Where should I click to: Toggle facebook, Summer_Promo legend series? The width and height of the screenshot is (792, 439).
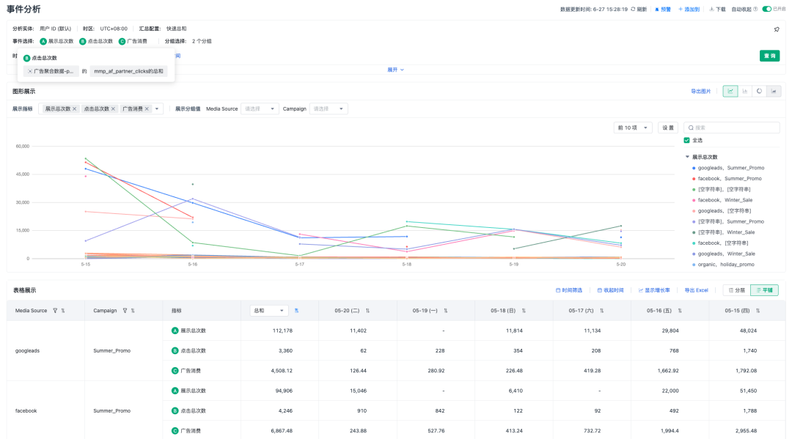tap(727, 179)
